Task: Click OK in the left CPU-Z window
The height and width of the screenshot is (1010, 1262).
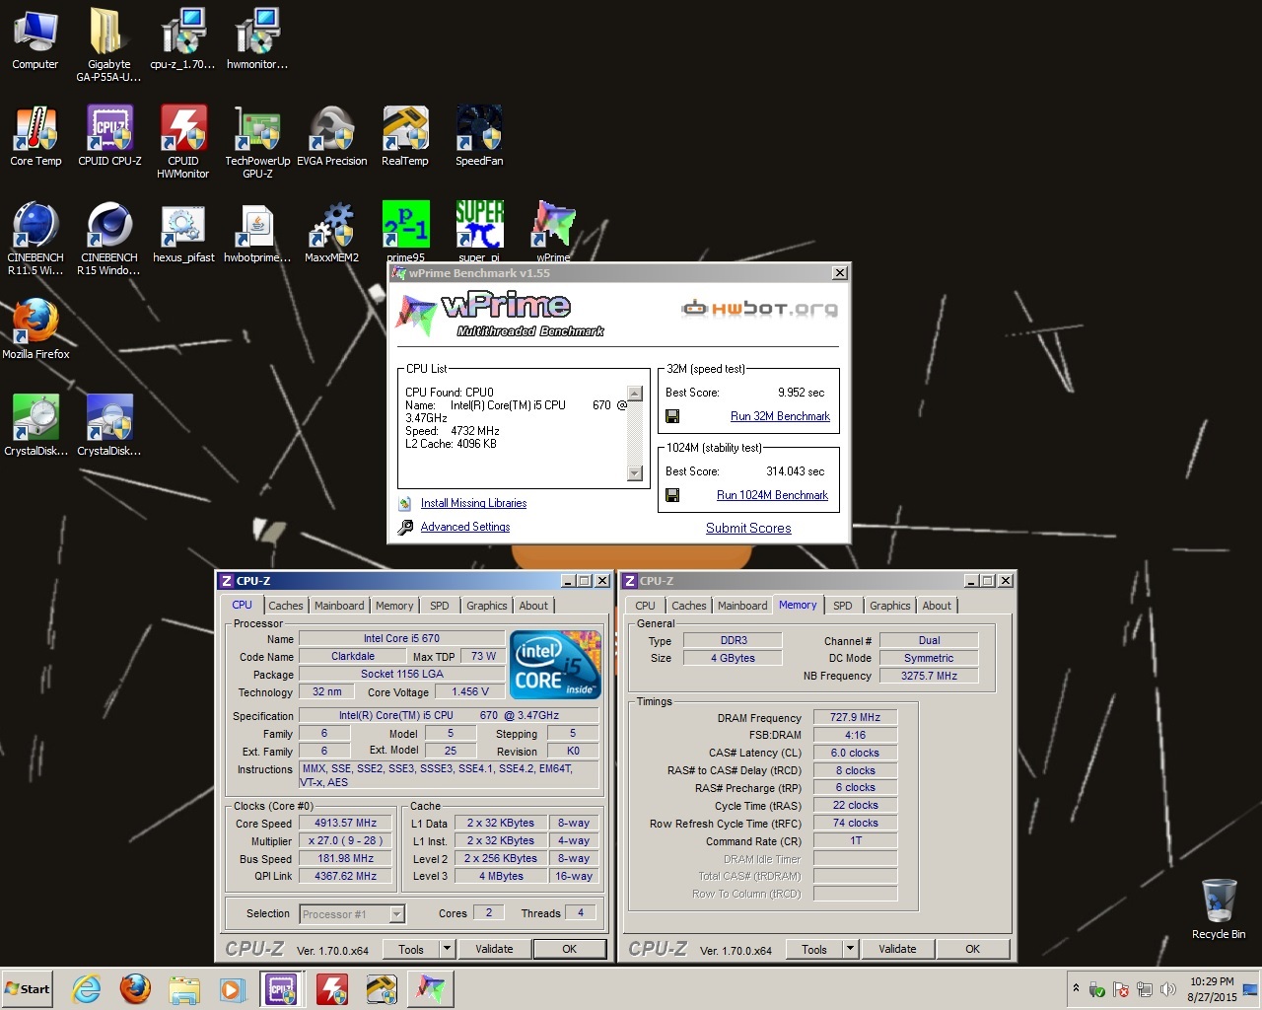Action: point(569,949)
